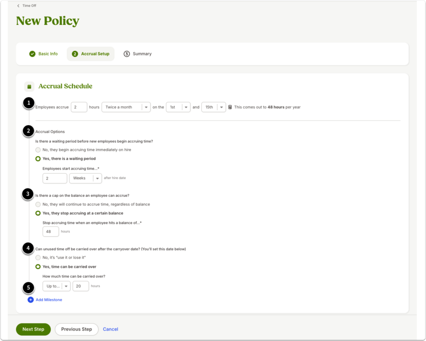426x341 pixels.
Task: Open the Basic Info step tab
Action: coord(43,54)
